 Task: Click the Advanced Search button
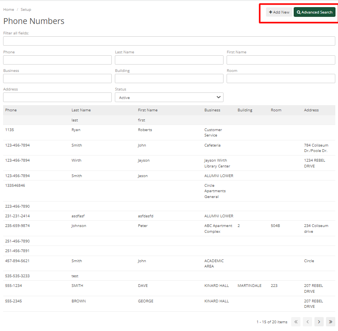[x=314, y=12]
